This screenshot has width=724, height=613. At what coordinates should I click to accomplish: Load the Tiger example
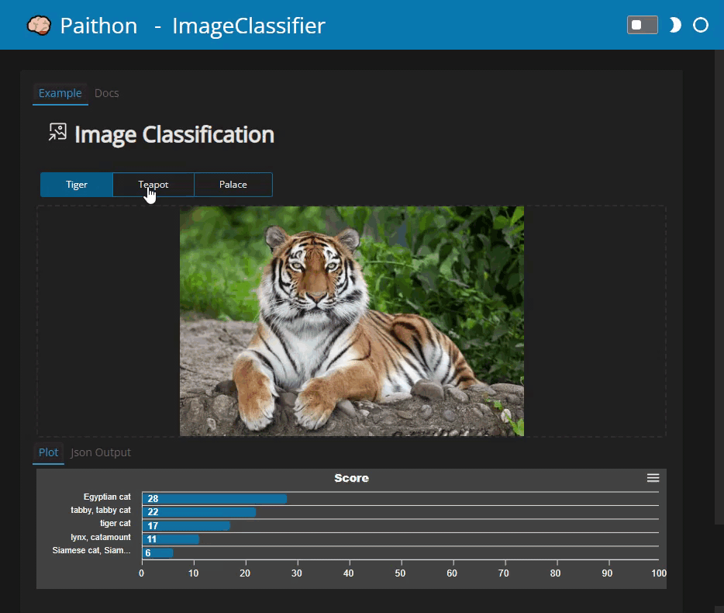[x=76, y=184]
